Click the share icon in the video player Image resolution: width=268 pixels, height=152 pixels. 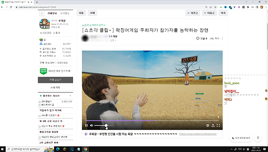tap(213, 125)
